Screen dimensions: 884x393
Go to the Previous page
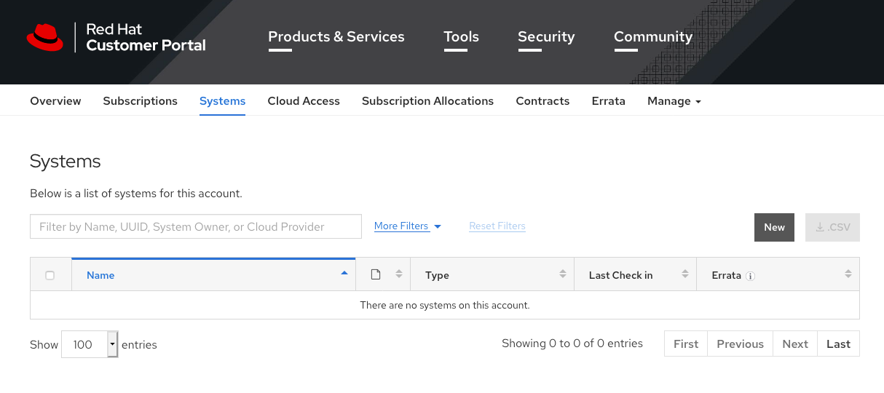pyautogui.click(x=740, y=344)
